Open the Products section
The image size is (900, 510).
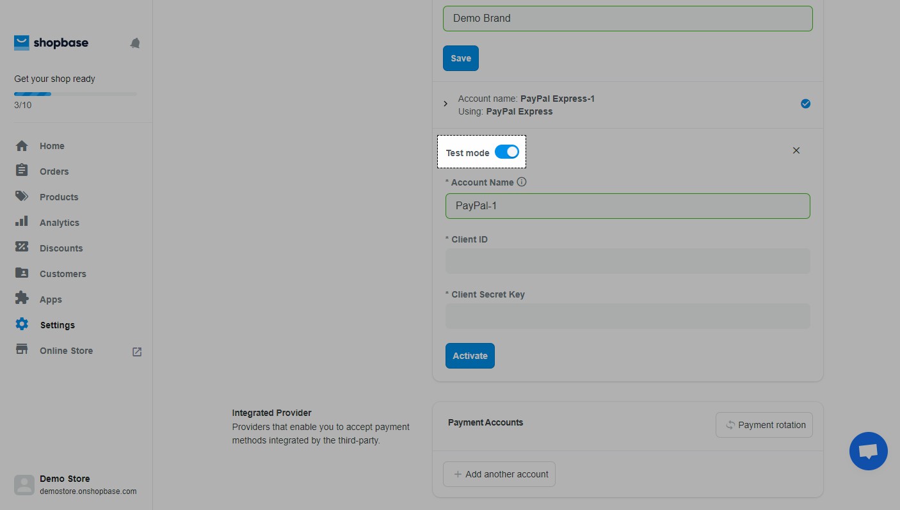59,197
